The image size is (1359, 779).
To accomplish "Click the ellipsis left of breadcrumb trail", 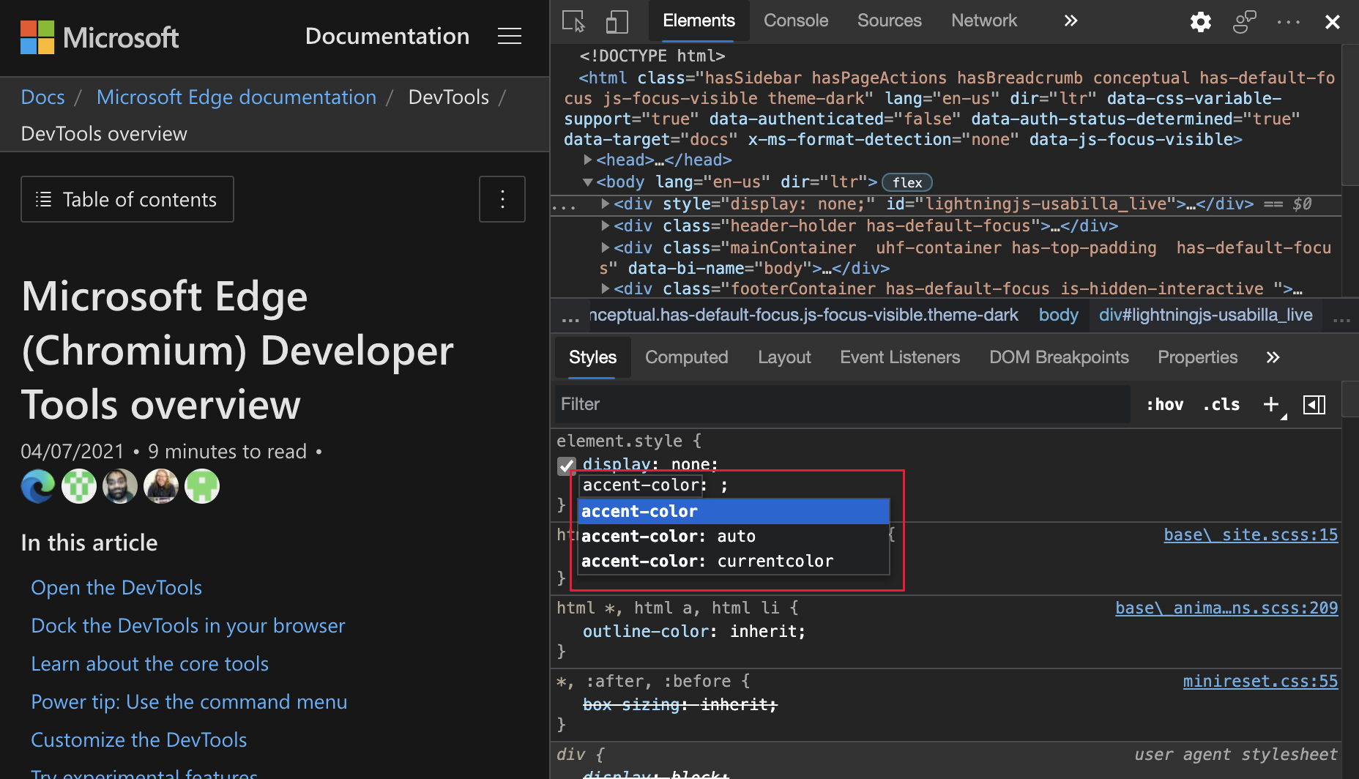I will (x=570, y=318).
